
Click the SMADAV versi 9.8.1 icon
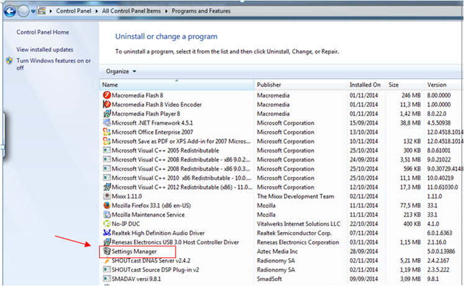click(107, 279)
